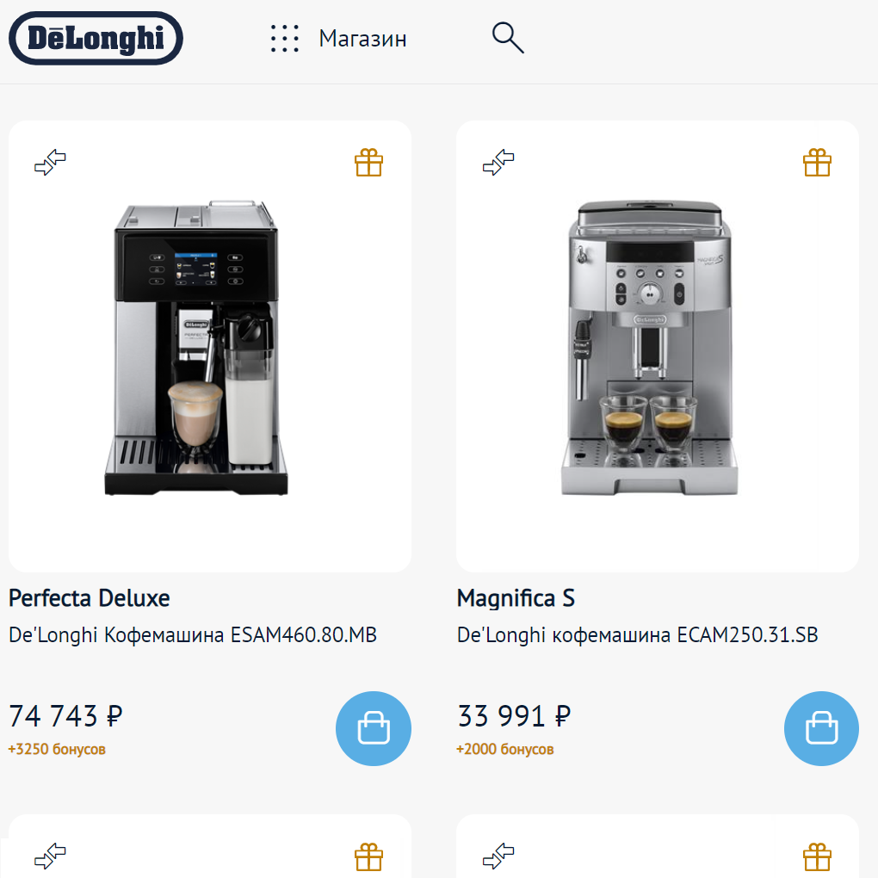
Task: Click compare icon on bottom-right product card
Action: click(498, 856)
